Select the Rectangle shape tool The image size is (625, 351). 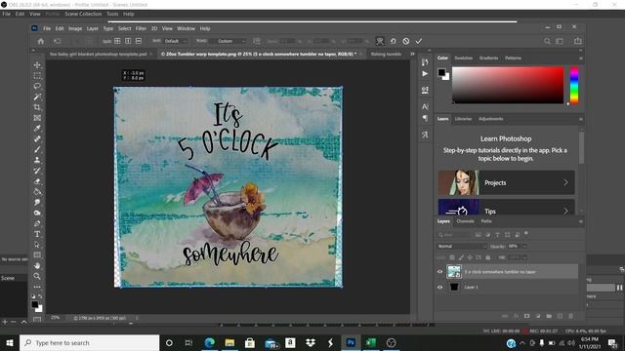click(37, 254)
